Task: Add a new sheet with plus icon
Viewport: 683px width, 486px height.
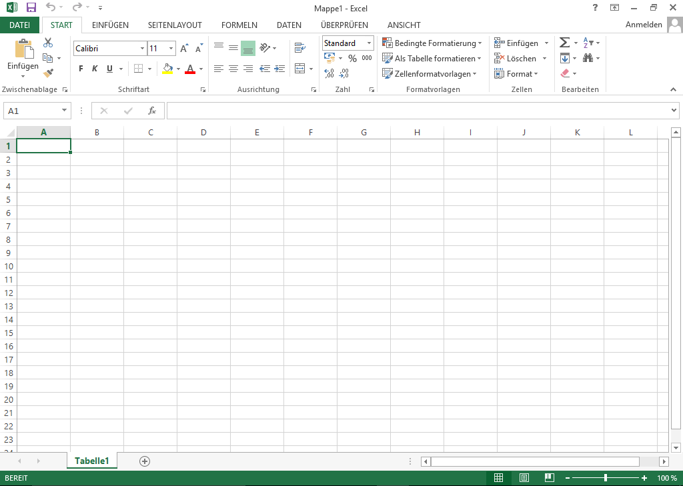Action: pyautogui.click(x=145, y=461)
